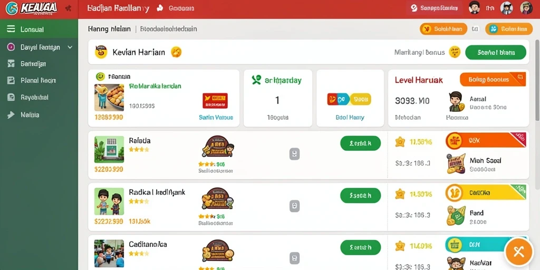Open first user avatar in header

point(474,7)
